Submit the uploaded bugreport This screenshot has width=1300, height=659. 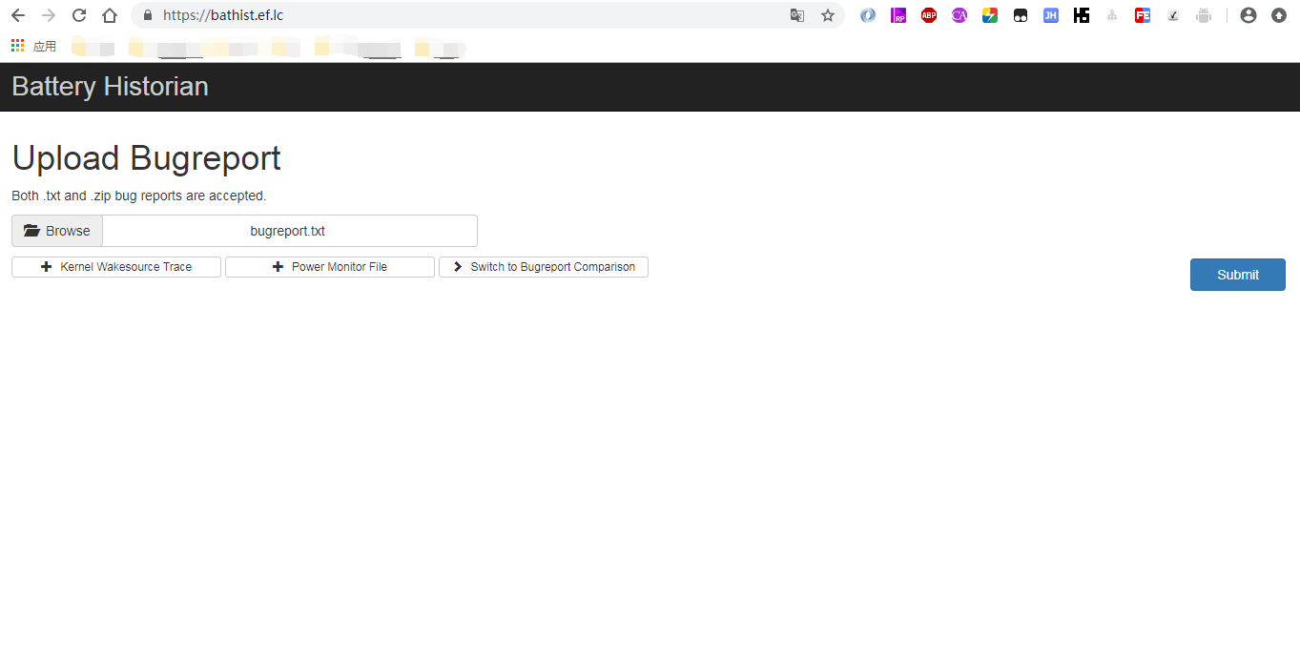[x=1238, y=275]
